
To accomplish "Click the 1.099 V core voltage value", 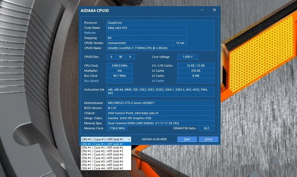I will pos(187,57).
